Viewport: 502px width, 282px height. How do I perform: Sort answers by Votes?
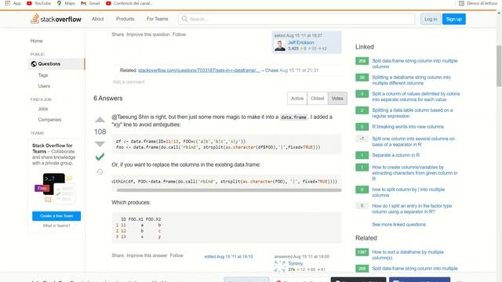click(337, 99)
